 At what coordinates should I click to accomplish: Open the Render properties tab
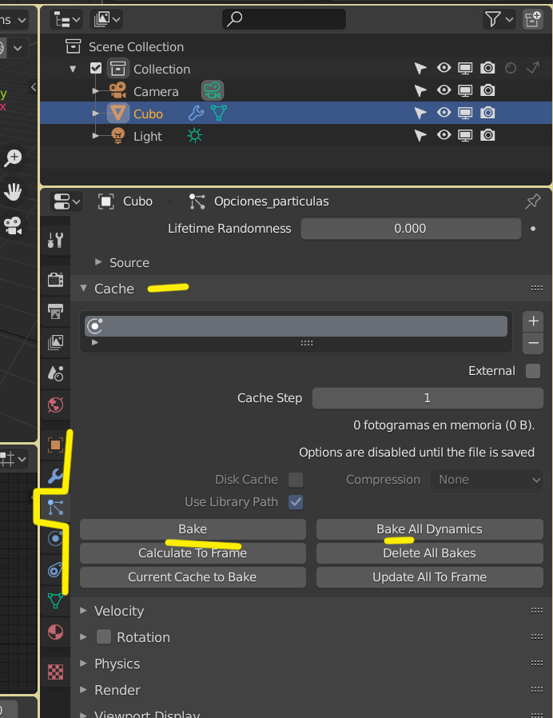(55, 279)
